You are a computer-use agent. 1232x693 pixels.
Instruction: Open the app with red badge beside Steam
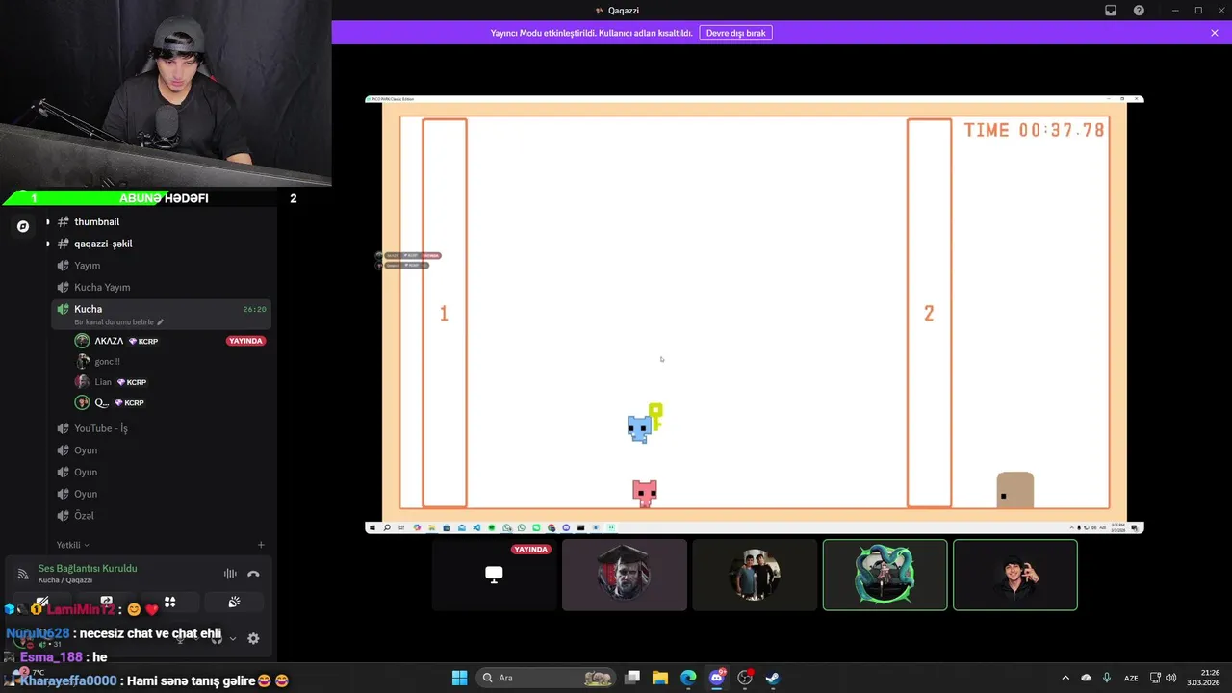[x=744, y=678]
